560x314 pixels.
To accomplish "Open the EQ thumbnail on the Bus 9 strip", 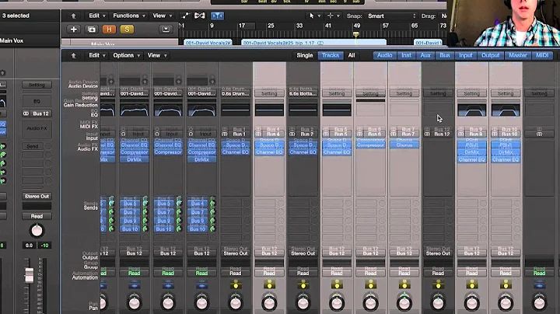I will [472, 110].
